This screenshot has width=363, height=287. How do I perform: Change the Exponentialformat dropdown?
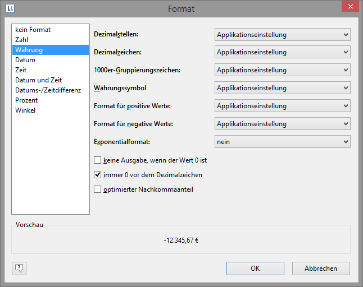point(282,142)
